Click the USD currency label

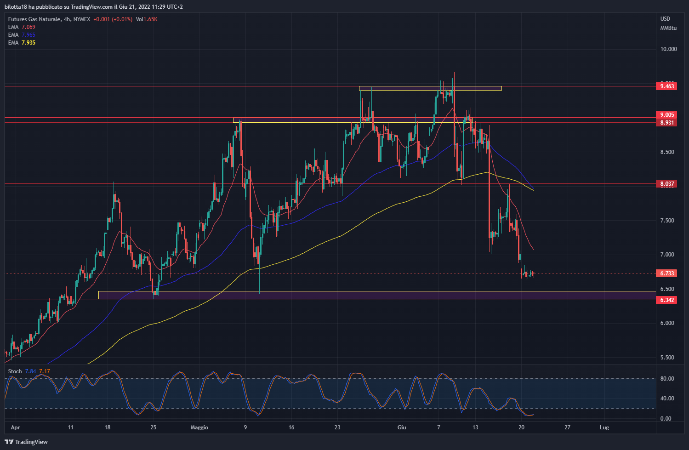tap(665, 19)
